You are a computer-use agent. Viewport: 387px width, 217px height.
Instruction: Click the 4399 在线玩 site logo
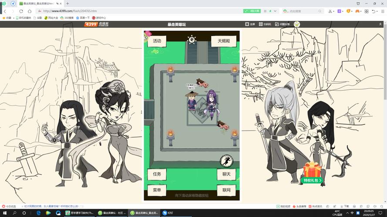tap(97, 24)
